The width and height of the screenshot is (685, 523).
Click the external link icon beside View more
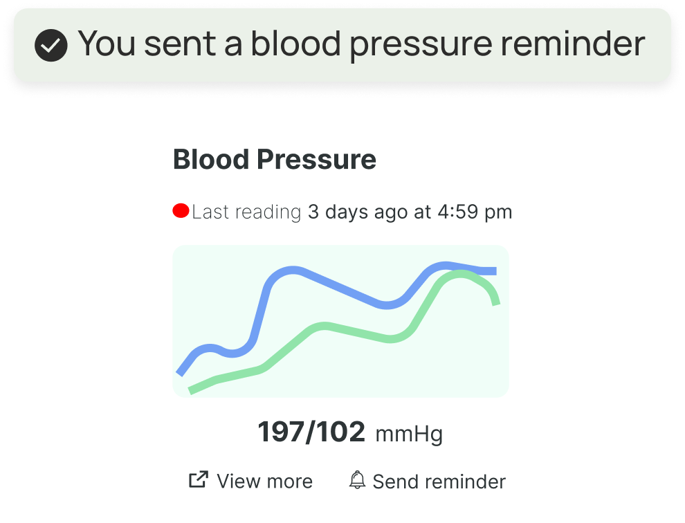point(199,479)
